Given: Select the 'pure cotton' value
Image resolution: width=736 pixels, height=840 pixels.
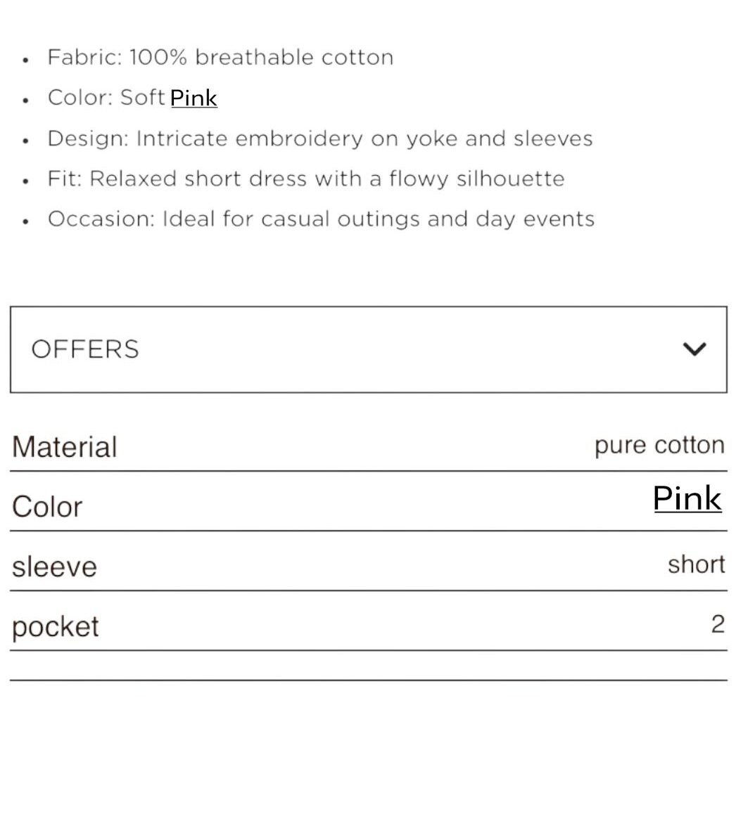Looking at the screenshot, I should [x=659, y=445].
